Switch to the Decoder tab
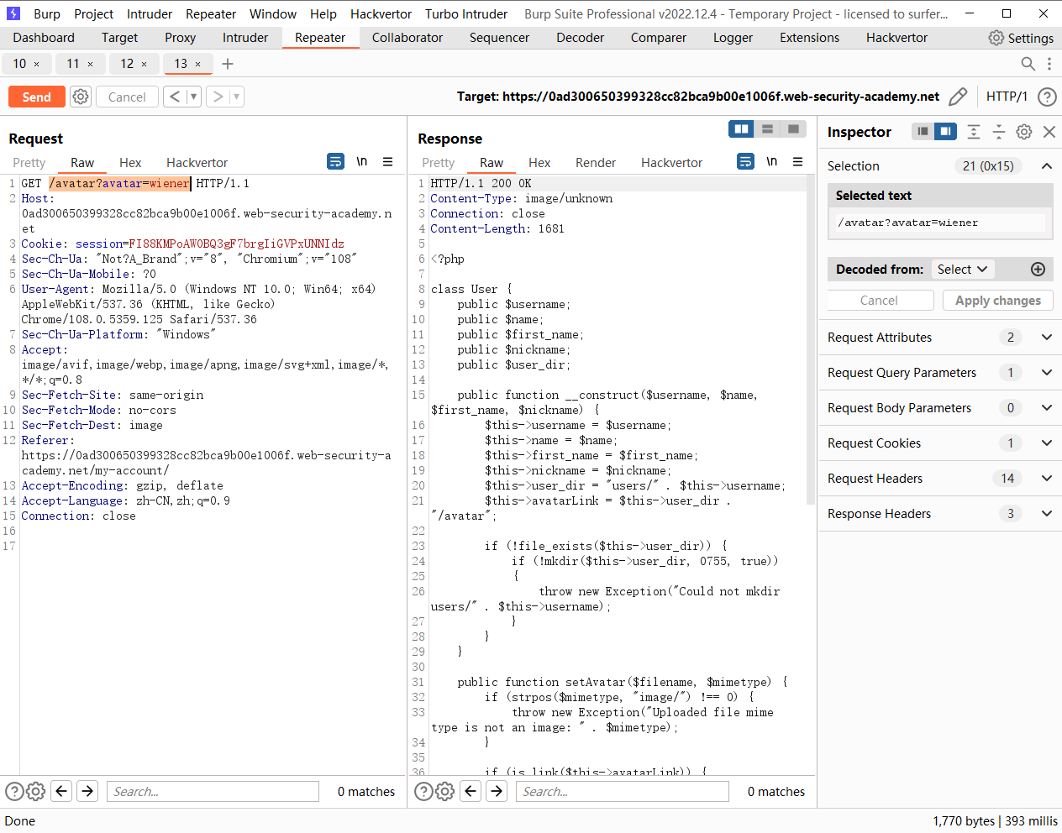This screenshot has width=1062, height=833. coord(580,38)
